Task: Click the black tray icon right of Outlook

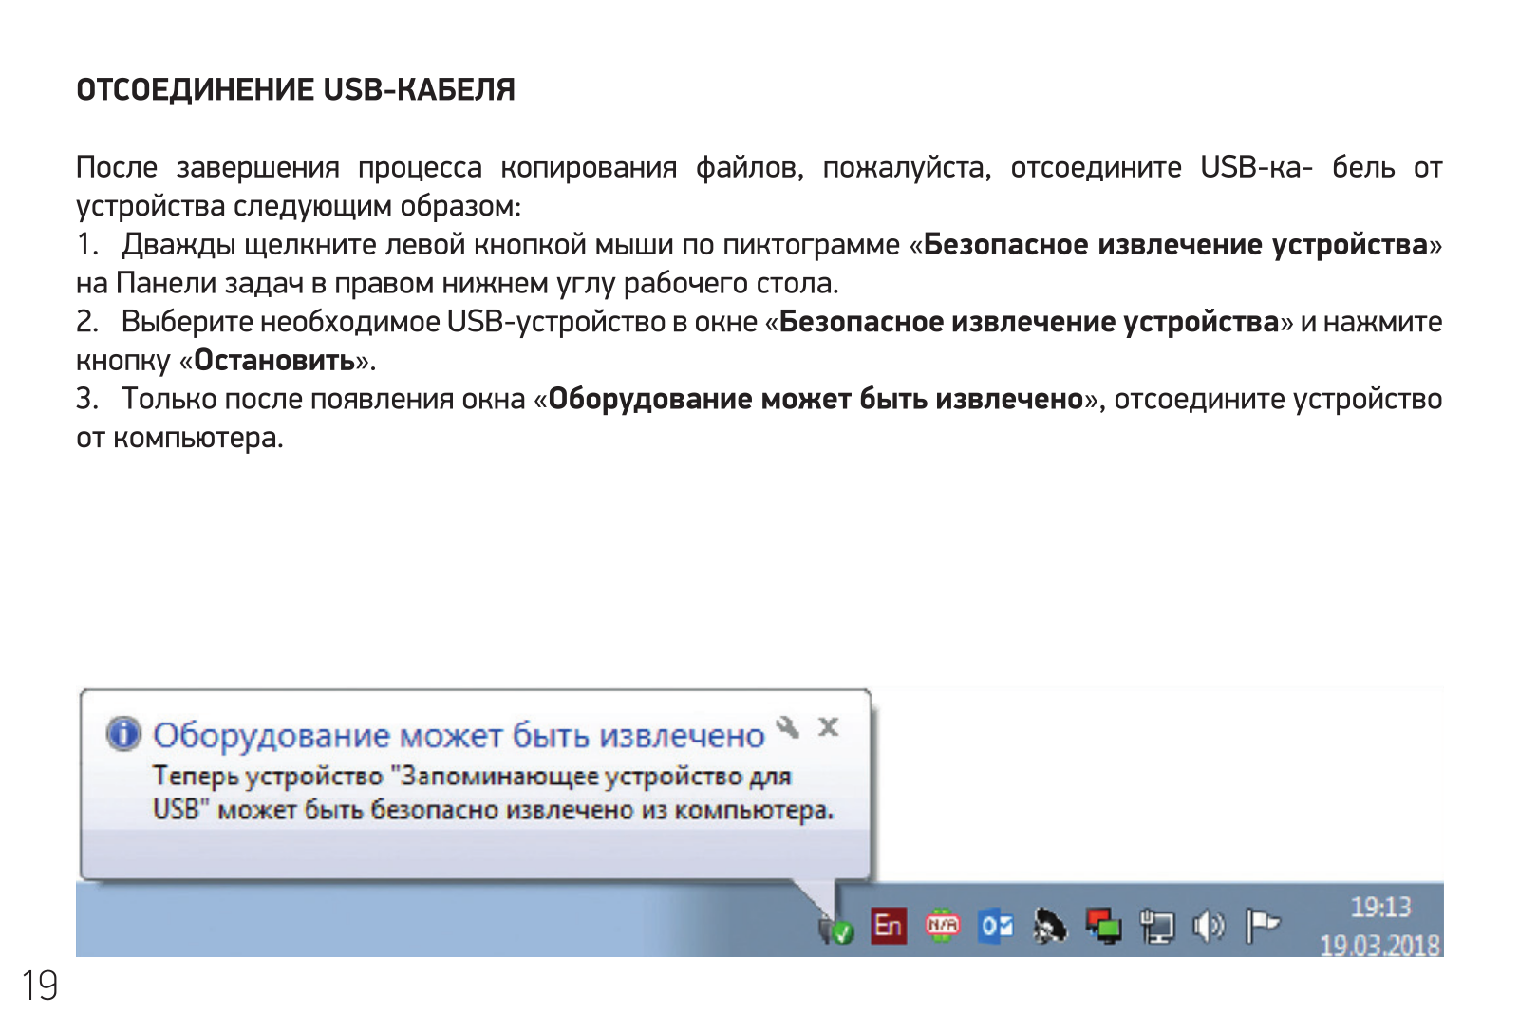Action: point(1049,925)
